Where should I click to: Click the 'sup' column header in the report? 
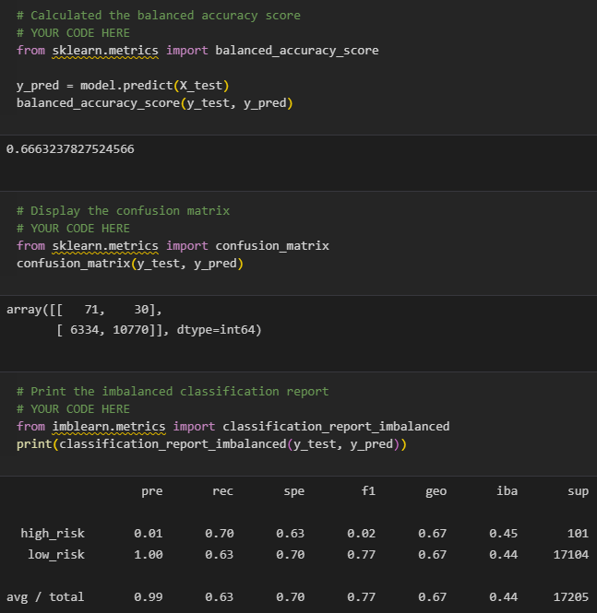pos(578,491)
